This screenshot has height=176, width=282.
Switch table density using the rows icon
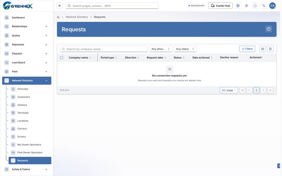[263, 49]
